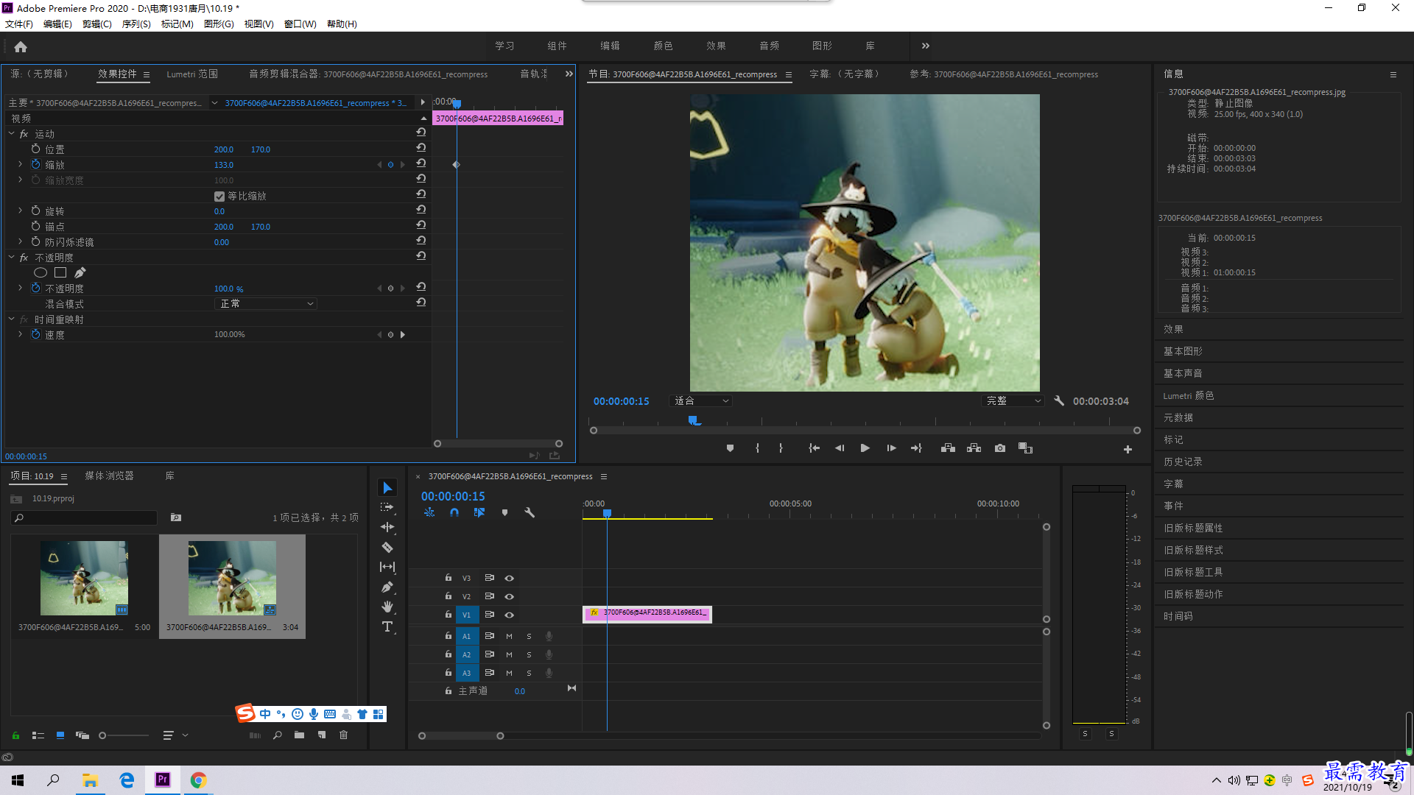Select the Selection tool arrow
Image resolution: width=1414 pixels, height=795 pixels.
tap(387, 487)
